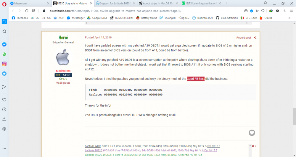The height and width of the screenshot is (157, 296).
Task: Open Opera sidebar Home icon
Action: [x=4, y=22]
